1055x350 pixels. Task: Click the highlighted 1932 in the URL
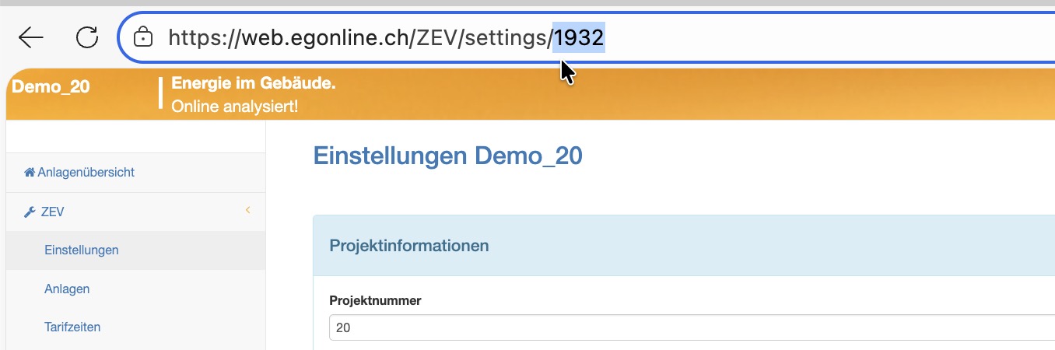tap(579, 37)
